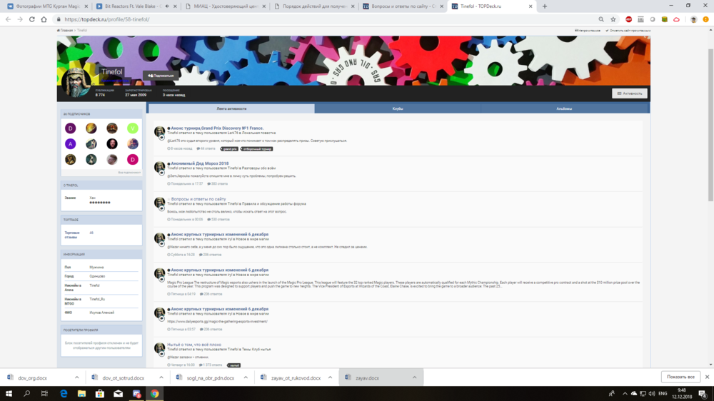This screenshot has height=401, width=714.
Task: Open the zayav.docx downloaded file
Action: [x=367, y=377]
